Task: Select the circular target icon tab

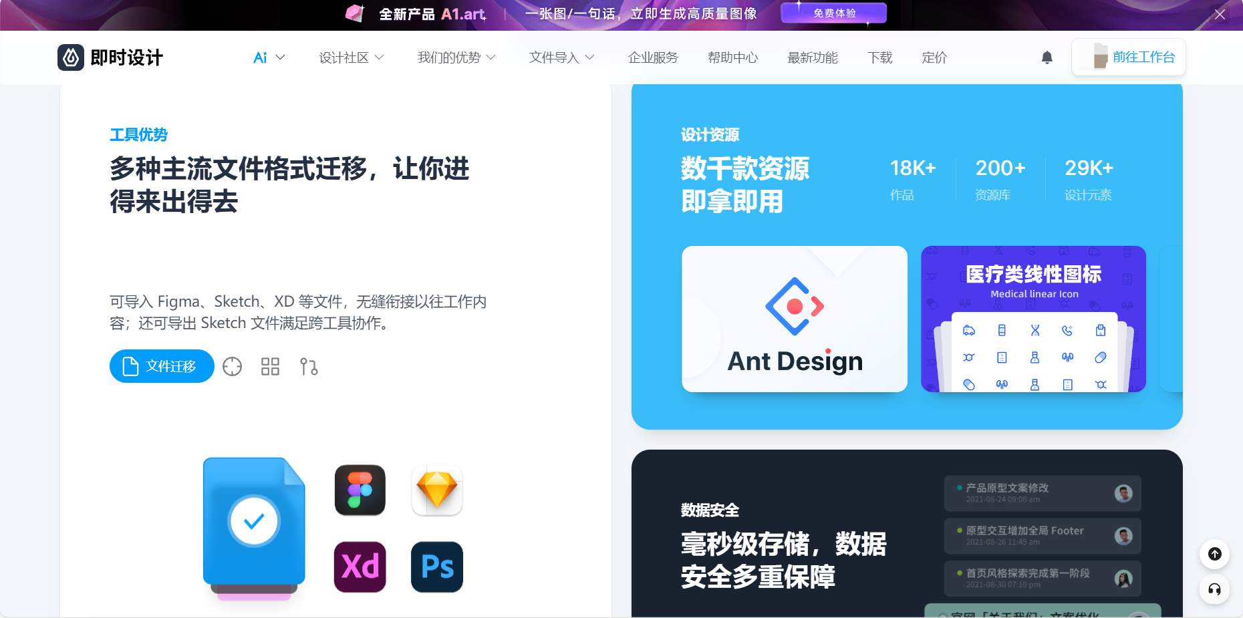Action: 232,366
